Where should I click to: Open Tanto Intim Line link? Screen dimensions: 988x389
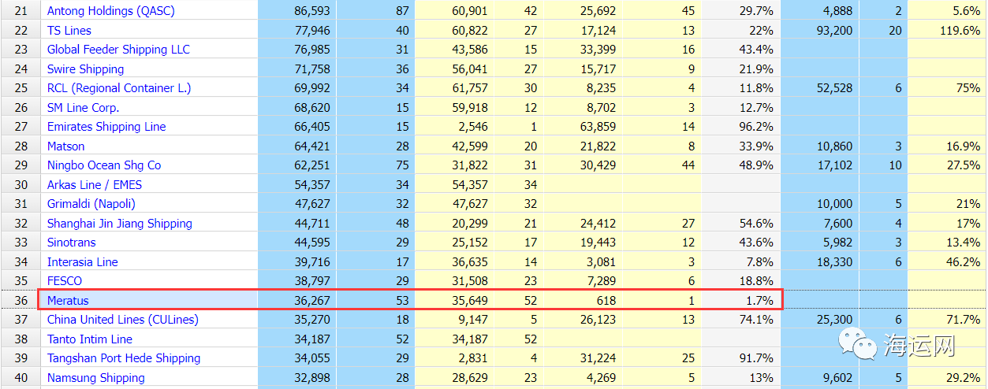point(90,339)
